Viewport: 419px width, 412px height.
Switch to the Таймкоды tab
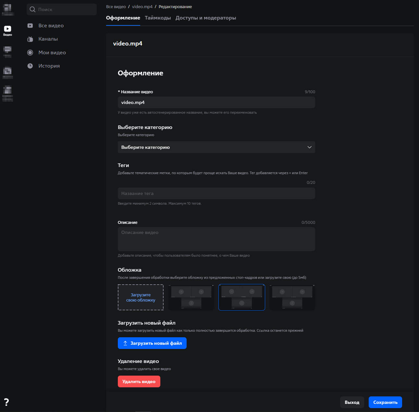[x=158, y=18]
